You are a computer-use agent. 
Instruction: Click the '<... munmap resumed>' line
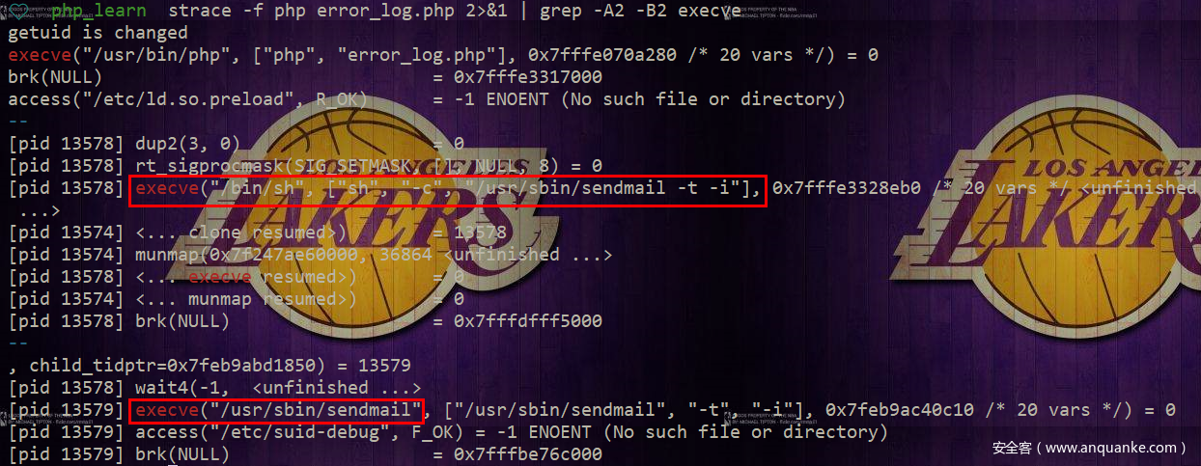click(x=237, y=299)
